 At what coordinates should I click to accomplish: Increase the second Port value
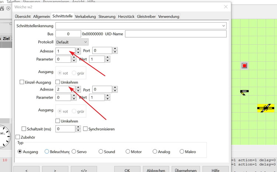pyautogui.click(x=115, y=87)
